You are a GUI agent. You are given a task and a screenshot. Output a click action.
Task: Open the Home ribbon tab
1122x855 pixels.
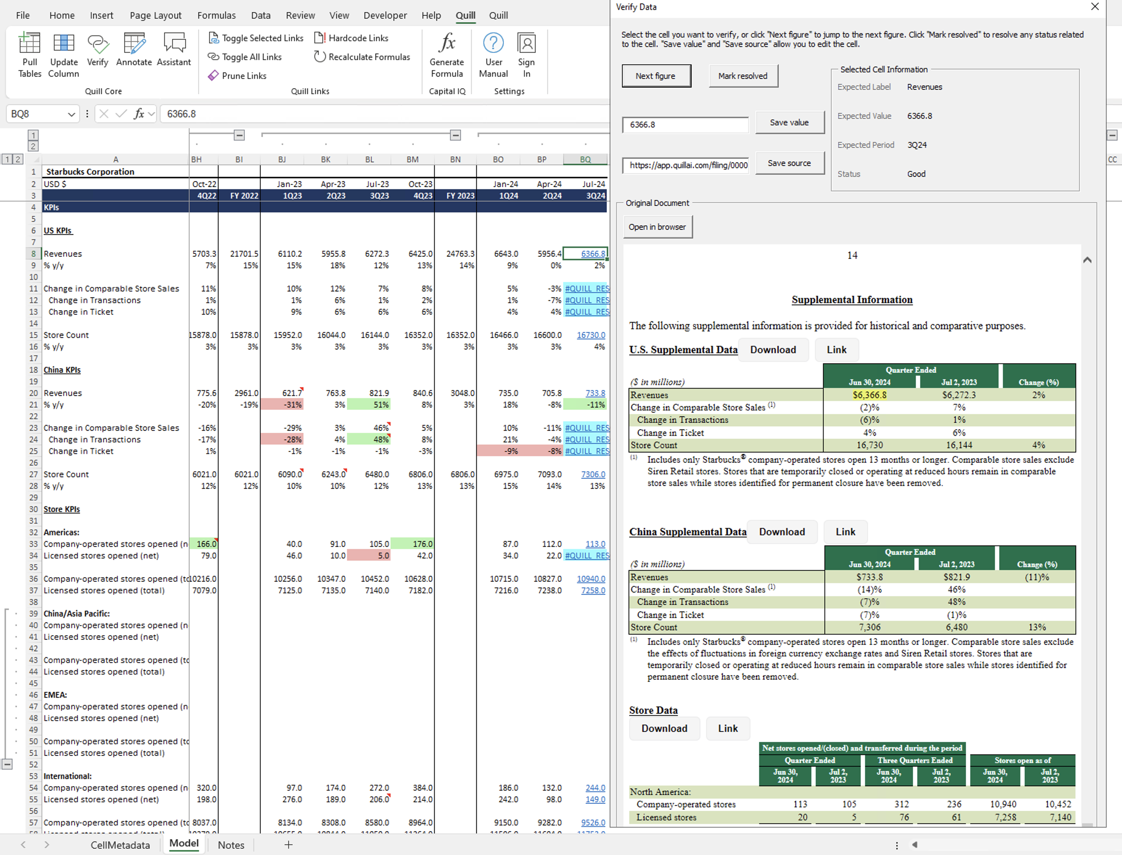tap(62, 15)
